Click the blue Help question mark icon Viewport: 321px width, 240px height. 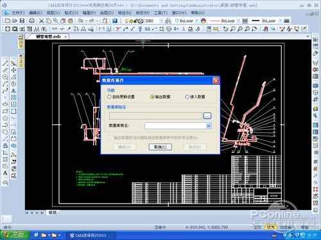click(x=115, y=21)
